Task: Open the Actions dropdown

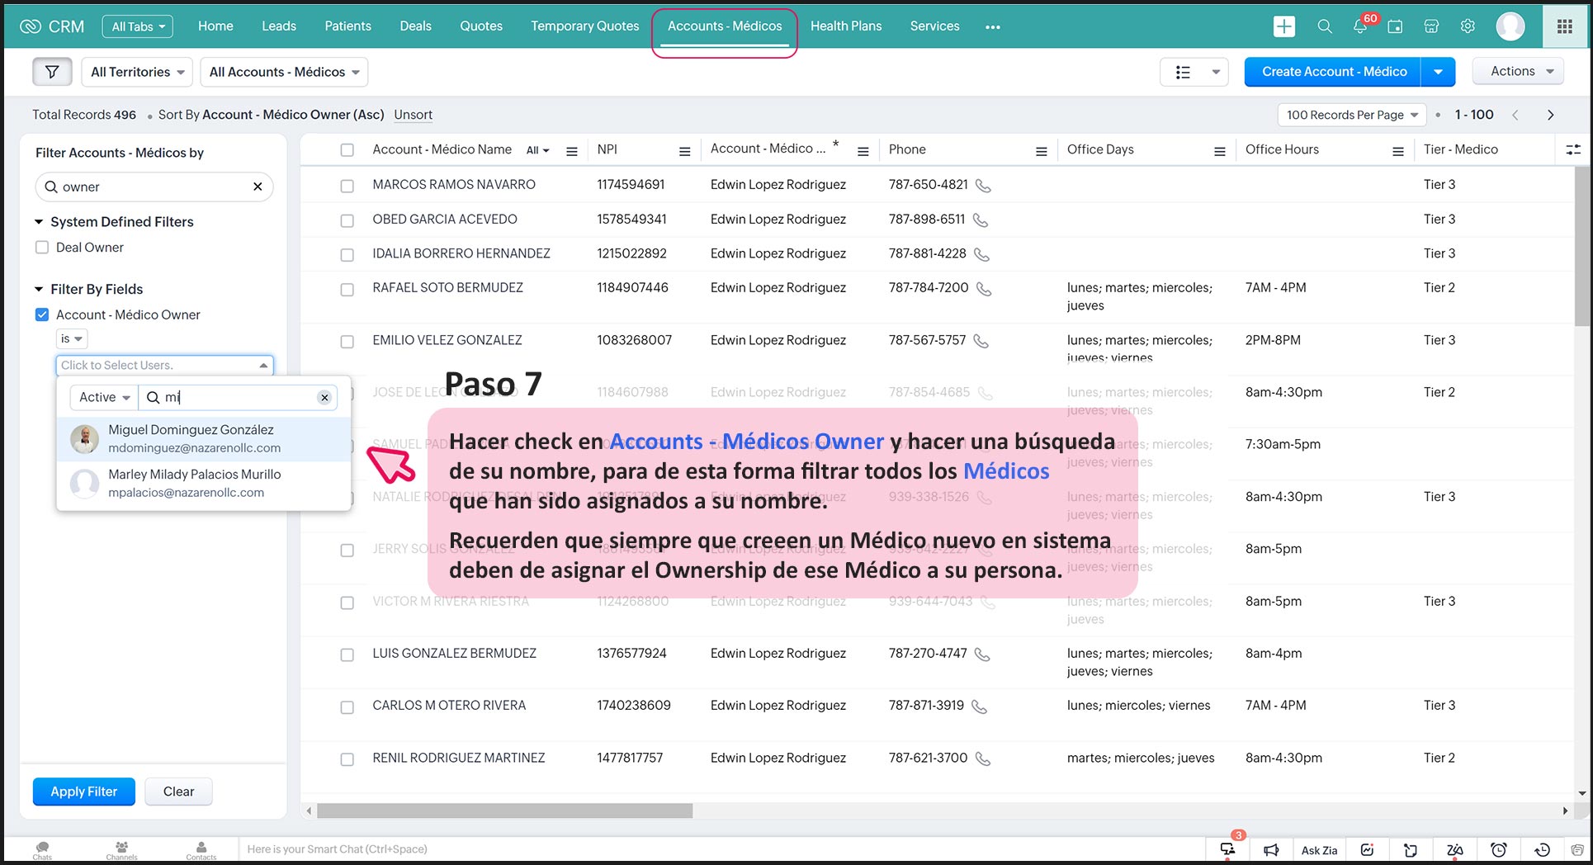Action: pyautogui.click(x=1521, y=72)
